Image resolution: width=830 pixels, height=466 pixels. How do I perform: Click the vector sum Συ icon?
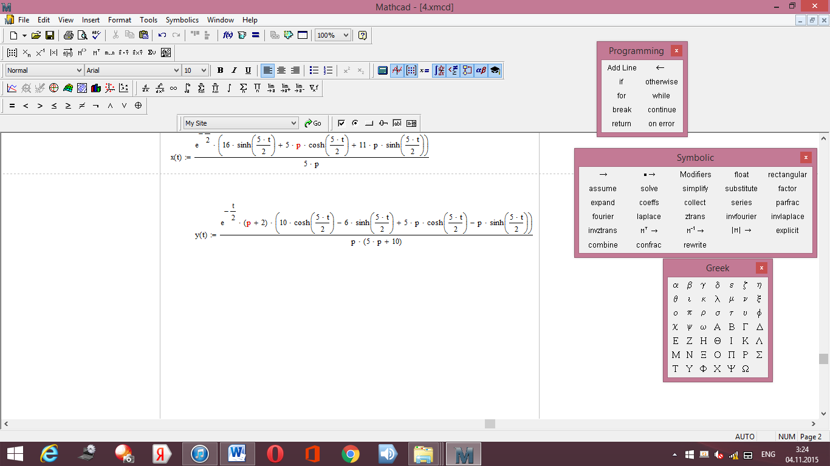[x=152, y=53]
